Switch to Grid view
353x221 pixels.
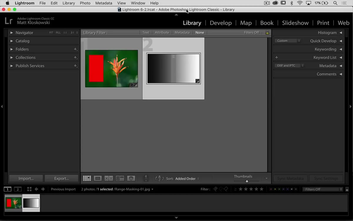click(87, 178)
